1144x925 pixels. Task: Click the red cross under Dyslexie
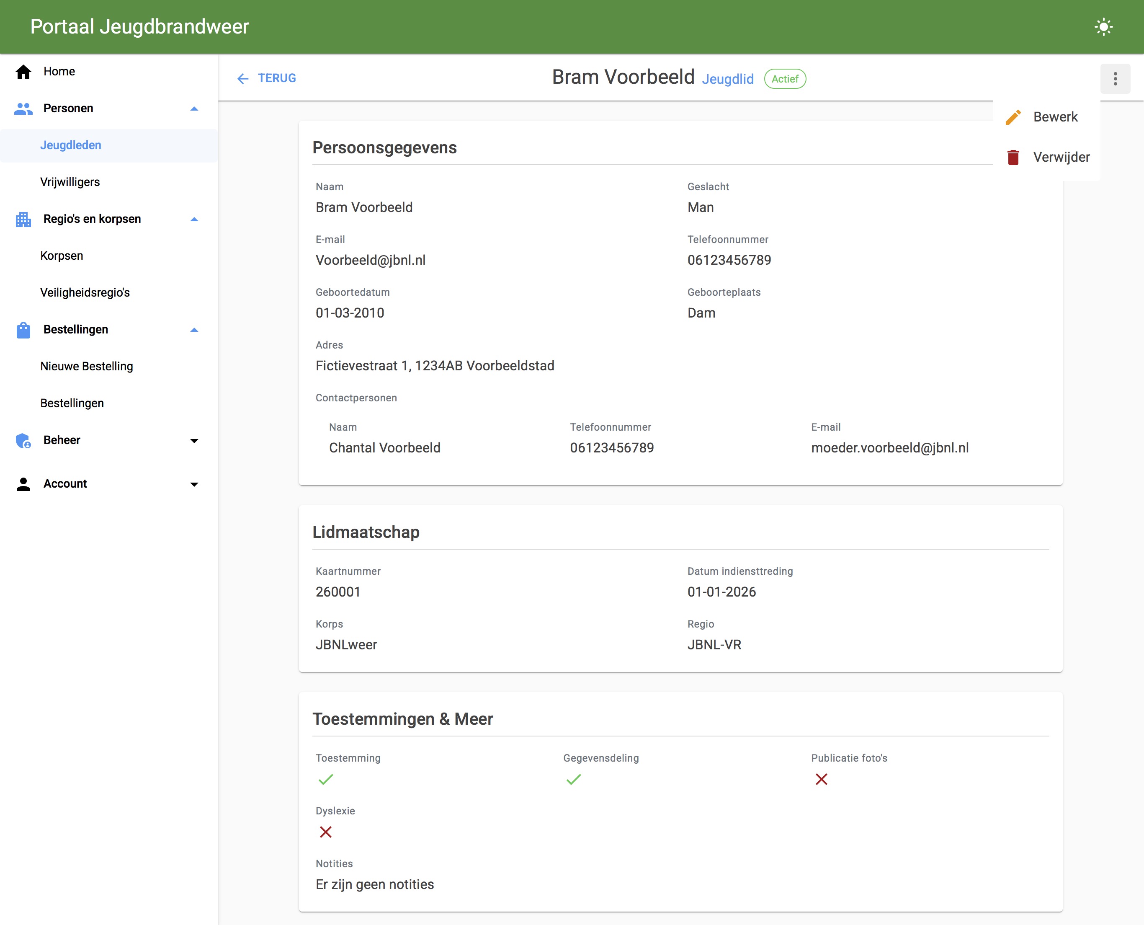tap(326, 832)
